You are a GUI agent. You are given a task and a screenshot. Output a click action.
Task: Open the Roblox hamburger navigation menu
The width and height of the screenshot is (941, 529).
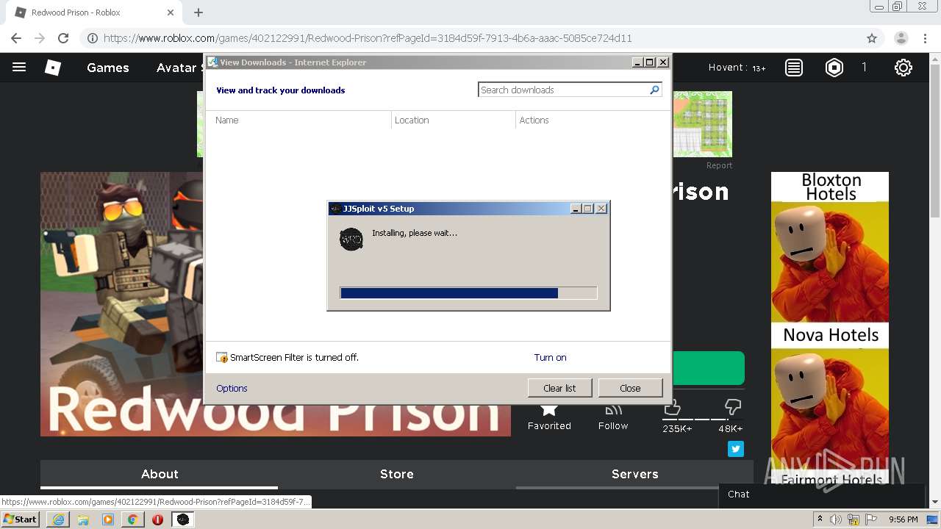pyautogui.click(x=19, y=68)
